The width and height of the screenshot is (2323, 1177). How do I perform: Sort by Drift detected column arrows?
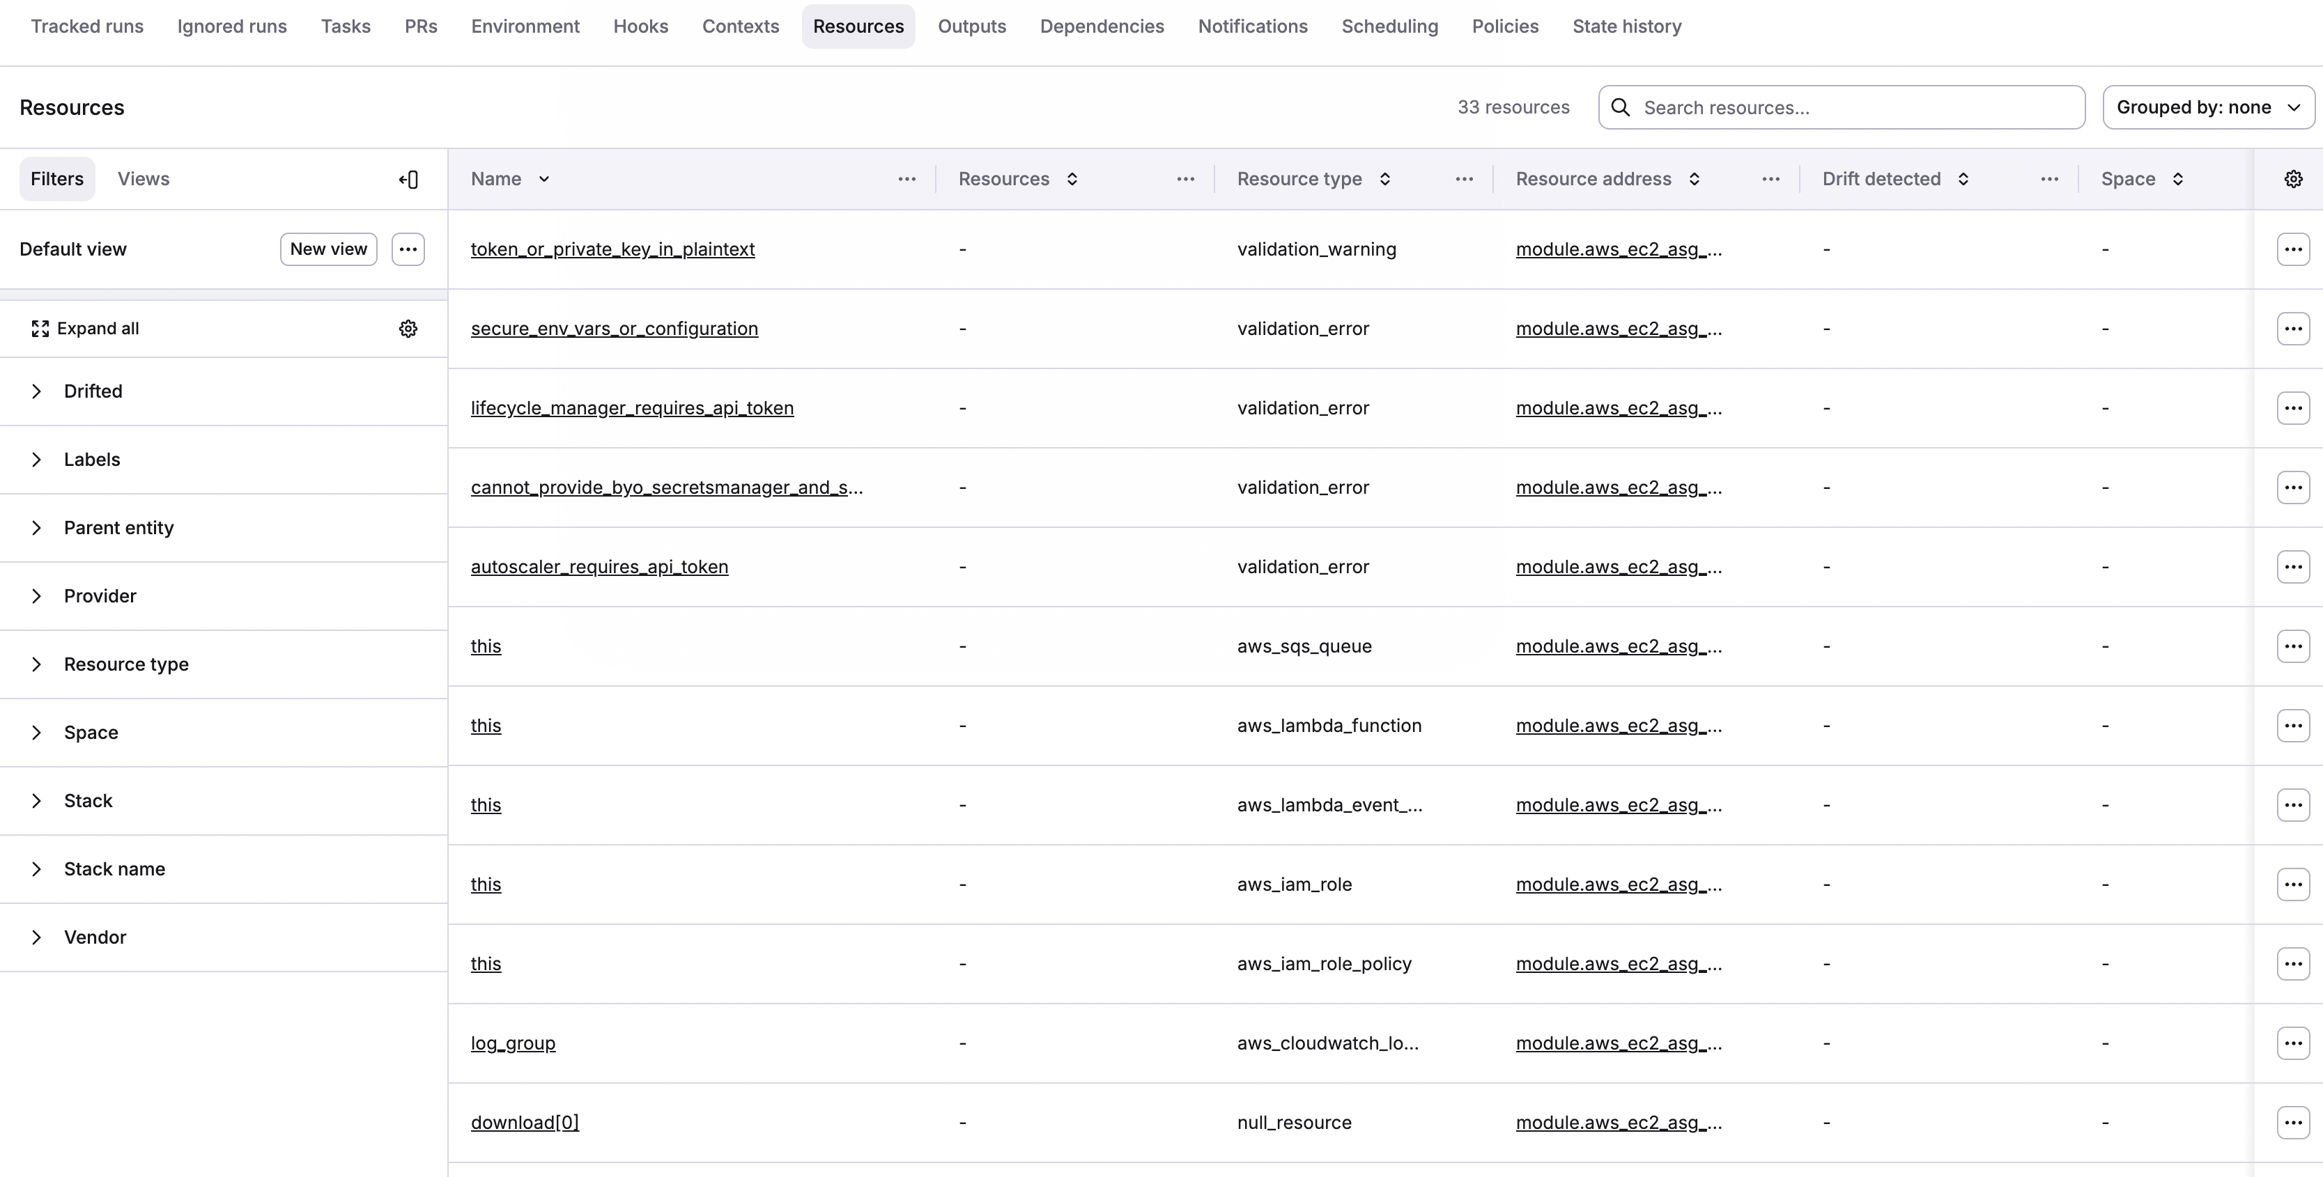tap(1963, 180)
